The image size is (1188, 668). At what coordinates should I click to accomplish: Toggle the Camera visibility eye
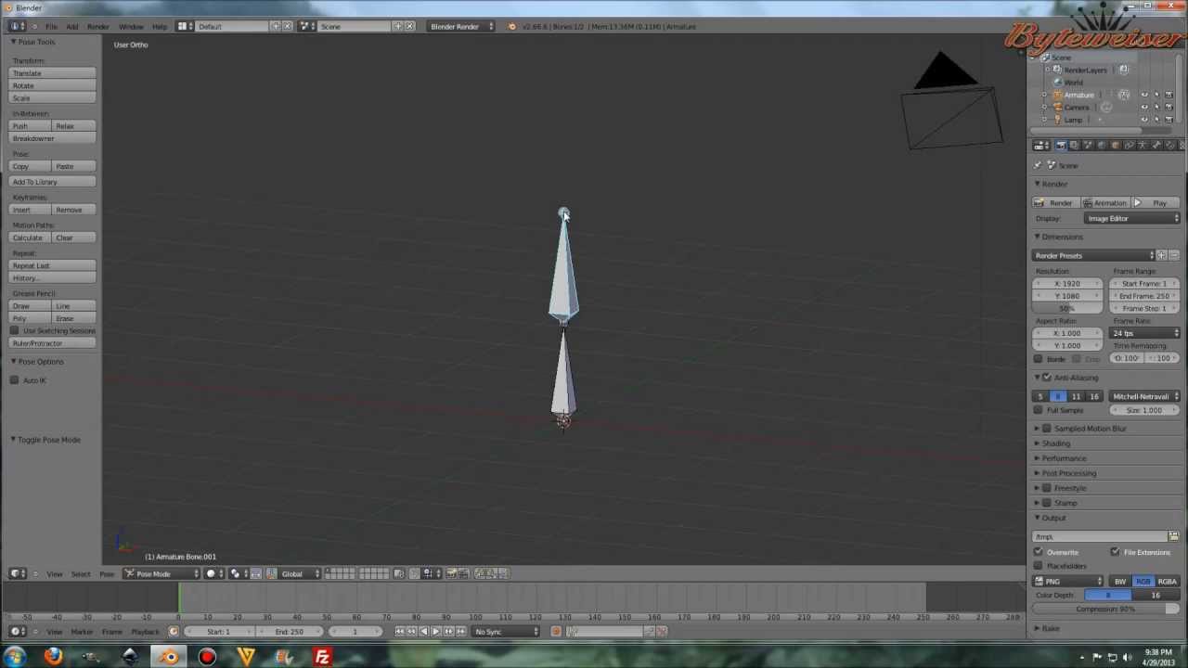point(1144,108)
